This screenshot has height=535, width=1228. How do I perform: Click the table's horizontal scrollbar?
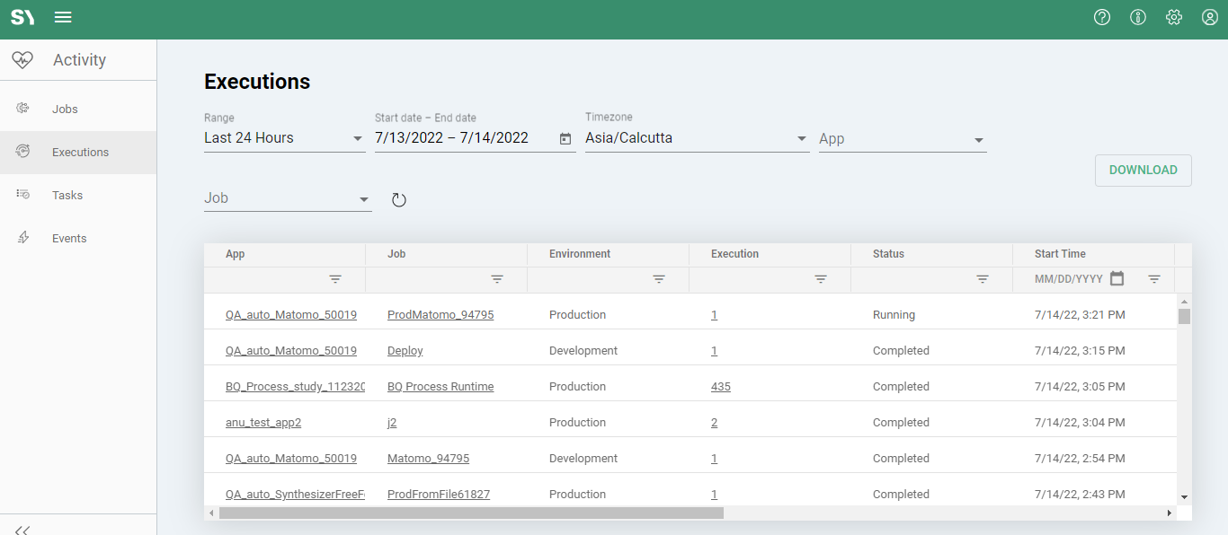click(471, 513)
